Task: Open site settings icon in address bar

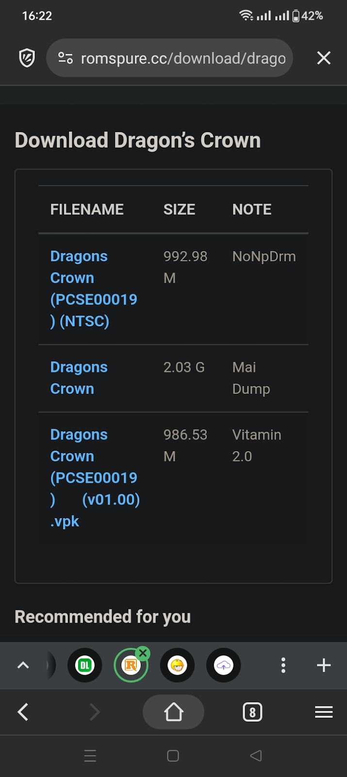Action: click(x=66, y=58)
